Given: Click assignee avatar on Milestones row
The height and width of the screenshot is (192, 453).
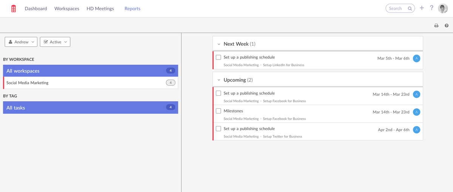Looking at the screenshot, I should point(416,112).
